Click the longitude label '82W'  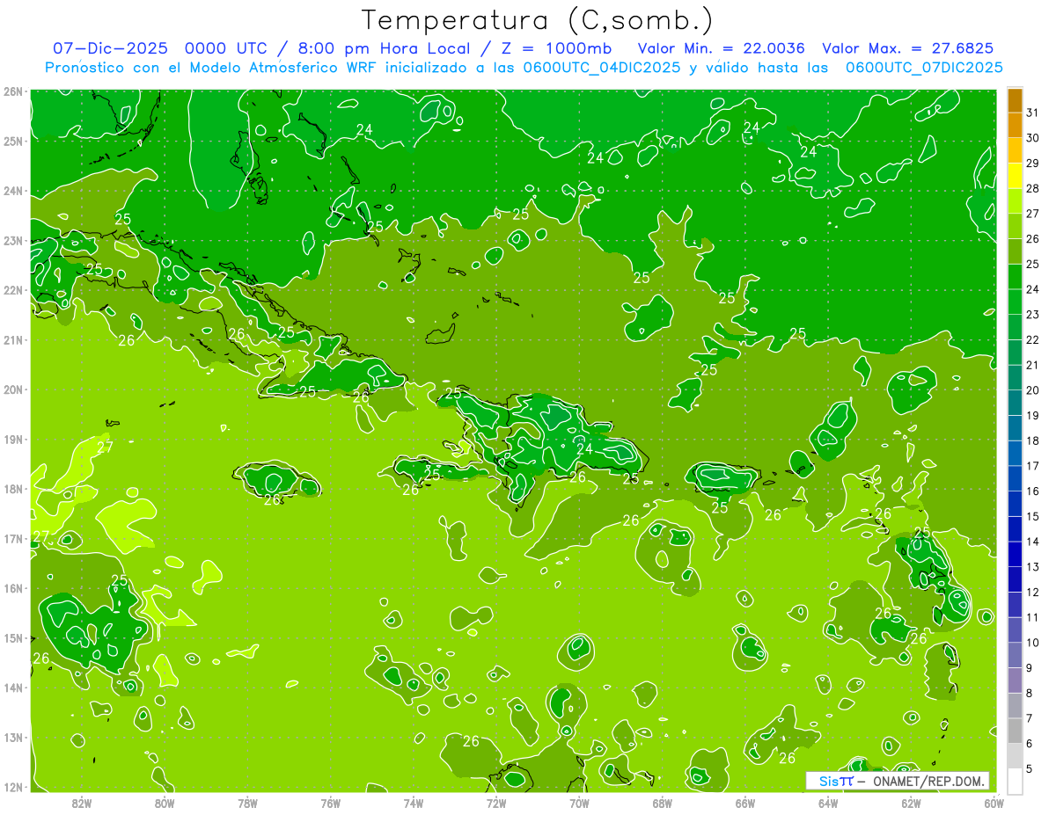click(x=82, y=803)
